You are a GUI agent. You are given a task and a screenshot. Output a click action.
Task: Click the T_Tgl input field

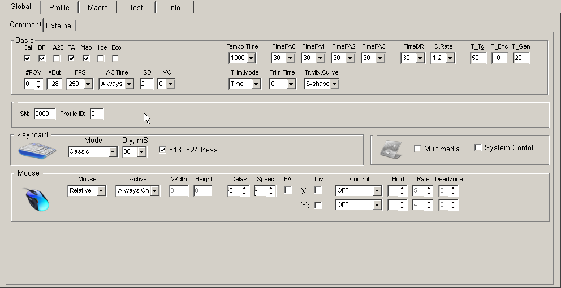pos(478,58)
